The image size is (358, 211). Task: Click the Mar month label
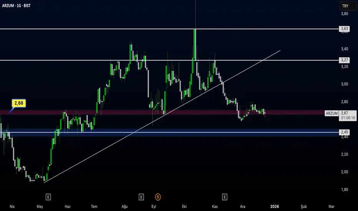tap(331, 206)
